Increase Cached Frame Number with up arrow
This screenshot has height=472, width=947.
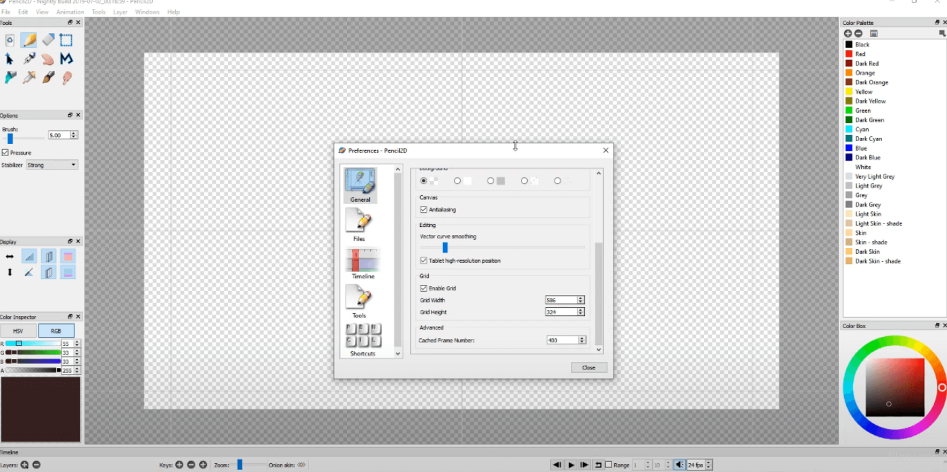click(x=581, y=338)
